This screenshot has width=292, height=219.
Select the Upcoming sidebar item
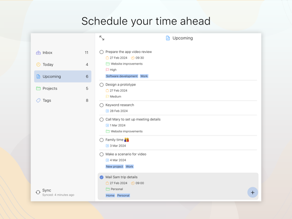tap(63, 76)
